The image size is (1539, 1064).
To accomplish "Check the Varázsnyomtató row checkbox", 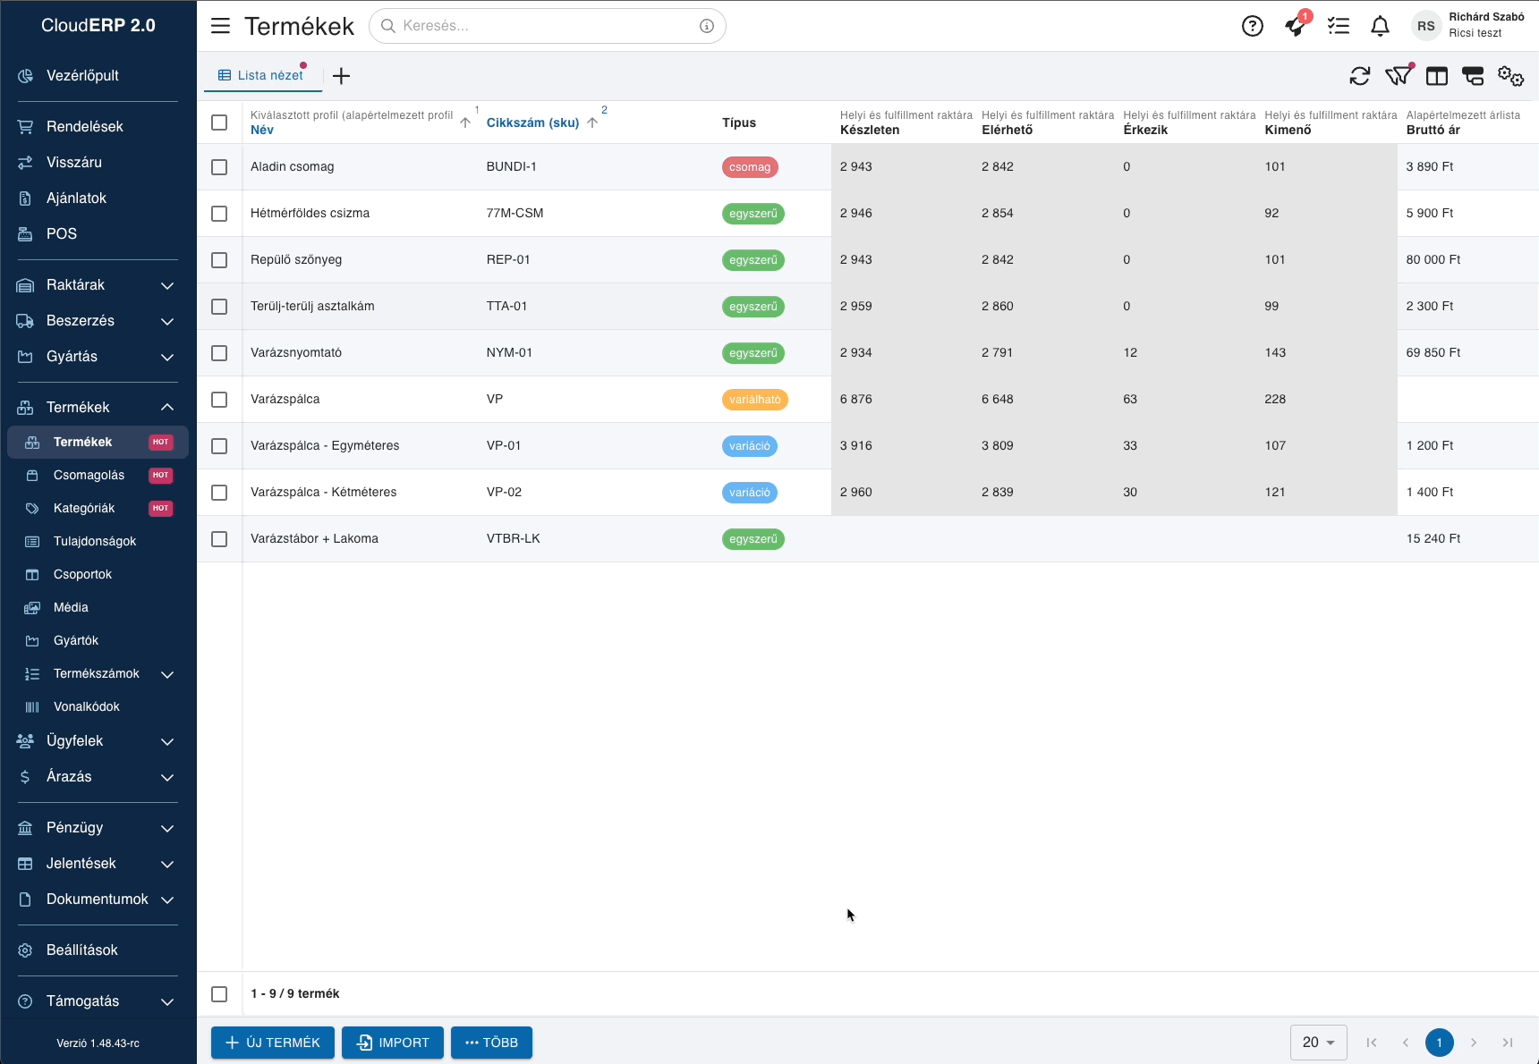I will (x=219, y=353).
